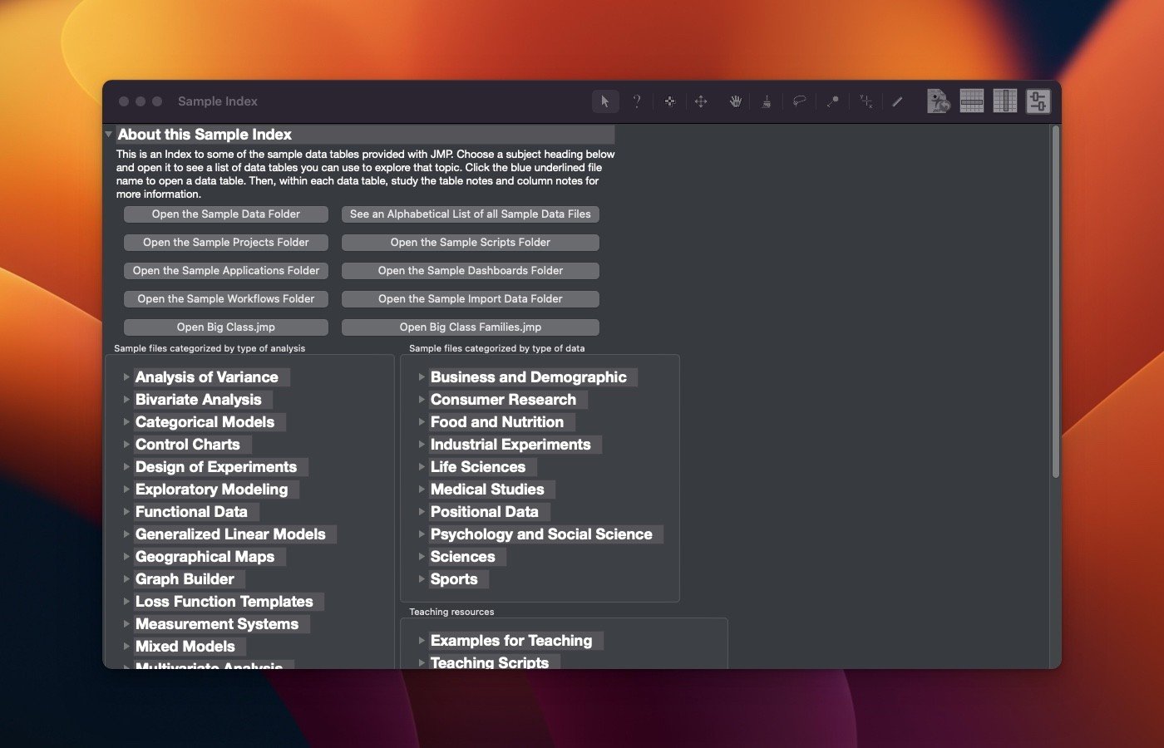Expand Bivariate Analysis category
Screen dimensions: 1164x748
[126, 400]
